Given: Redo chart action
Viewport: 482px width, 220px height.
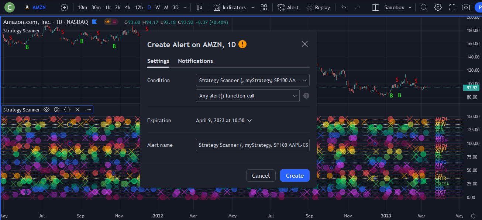Looking at the screenshot, I should pyautogui.click(x=357, y=7).
